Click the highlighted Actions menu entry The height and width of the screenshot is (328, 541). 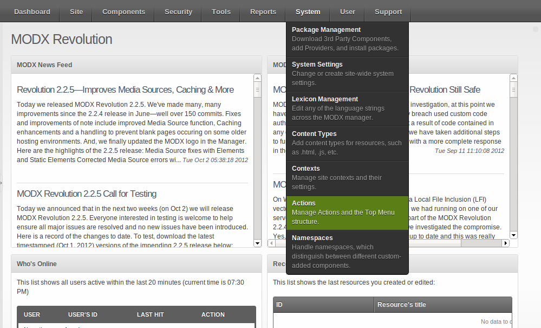click(347, 213)
